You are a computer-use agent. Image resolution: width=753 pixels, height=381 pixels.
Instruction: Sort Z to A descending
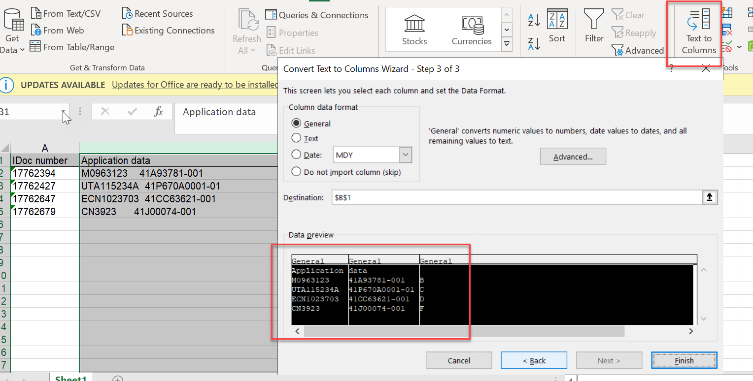[534, 43]
